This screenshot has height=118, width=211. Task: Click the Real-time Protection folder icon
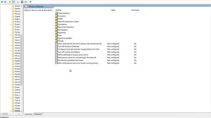click(x=56, y=27)
